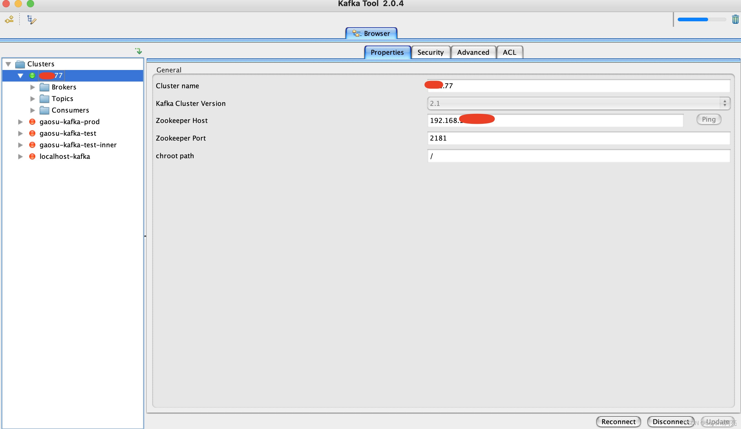Expand the localhost-kafka cluster
This screenshot has height=429, width=741.
coord(20,156)
